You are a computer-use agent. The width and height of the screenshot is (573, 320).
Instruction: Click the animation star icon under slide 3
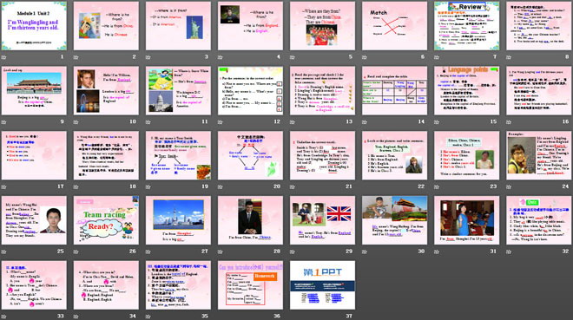[x=148, y=57]
